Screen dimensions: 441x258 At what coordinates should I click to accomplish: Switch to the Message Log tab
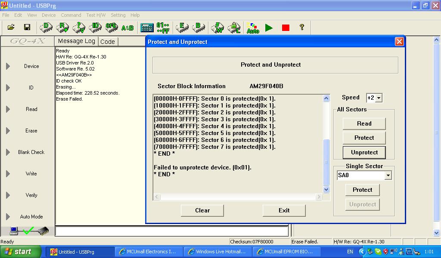click(77, 41)
